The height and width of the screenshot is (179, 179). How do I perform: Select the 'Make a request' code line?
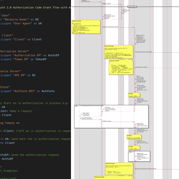tap(16, 111)
